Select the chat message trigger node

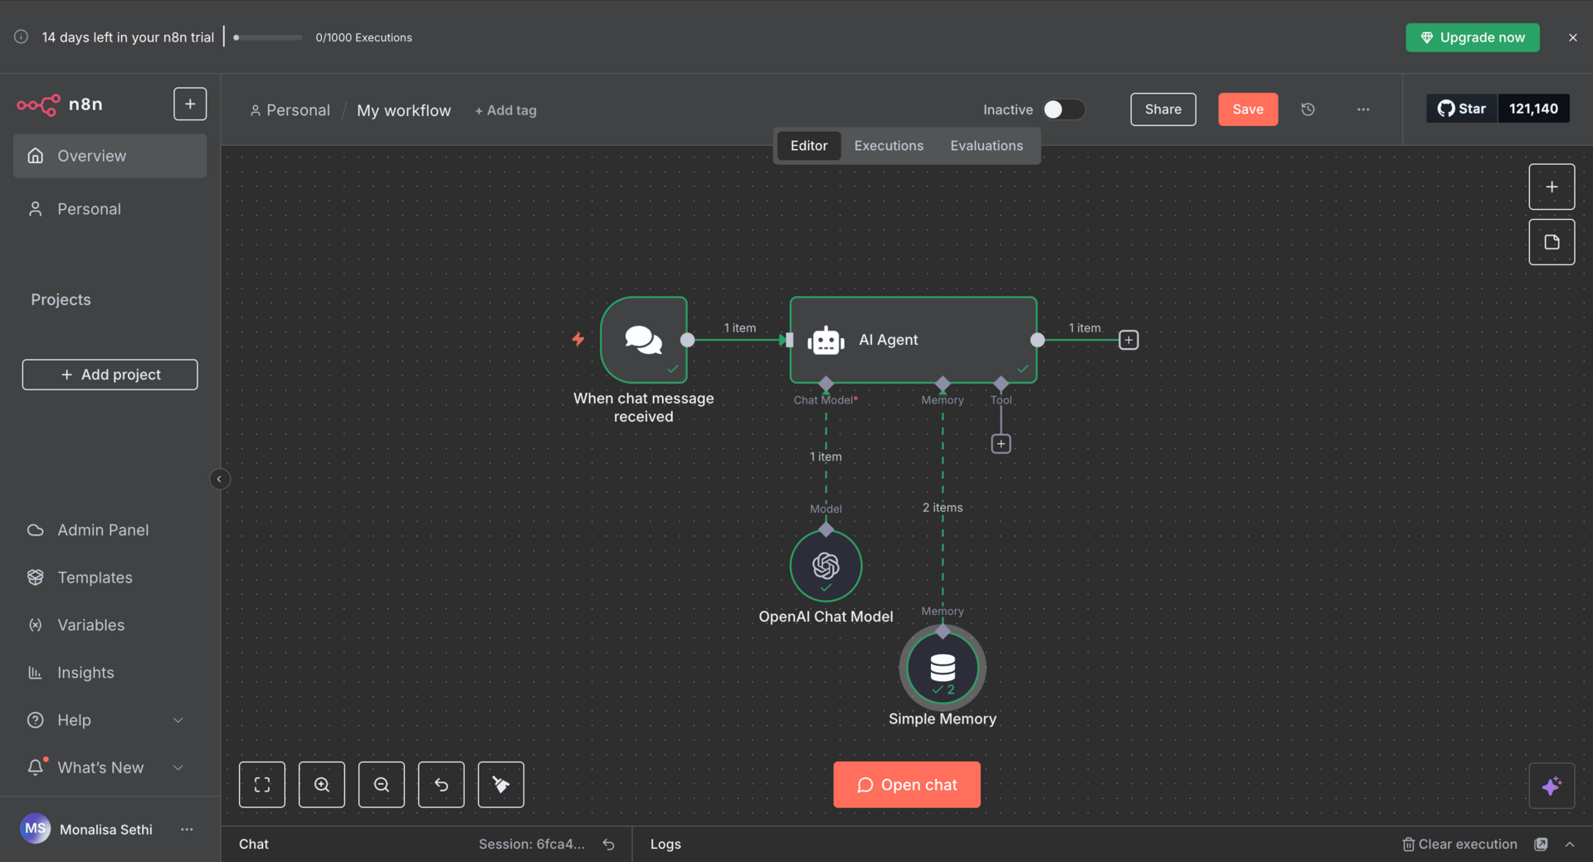click(x=644, y=340)
